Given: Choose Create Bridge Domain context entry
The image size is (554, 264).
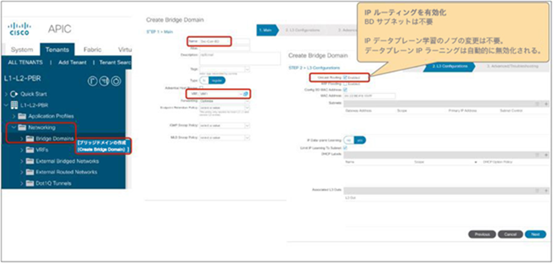Looking at the screenshot, I should coord(103,147).
